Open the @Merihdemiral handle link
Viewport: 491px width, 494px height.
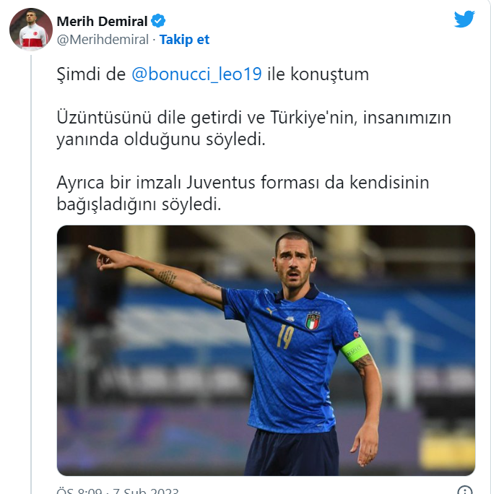(x=103, y=40)
